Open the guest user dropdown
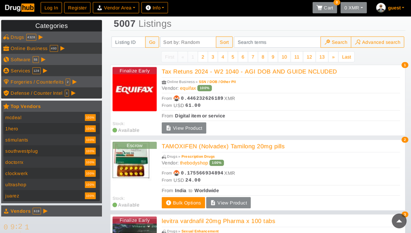Image resolution: width=411 pixels, height=233 pixels. 396,8
